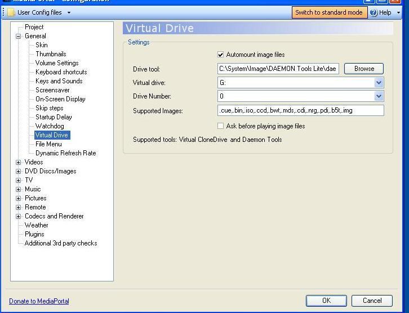Click the Browse button for Drive tool
Viewport: 409px width, 313px height.
click(x=364, y=69)
